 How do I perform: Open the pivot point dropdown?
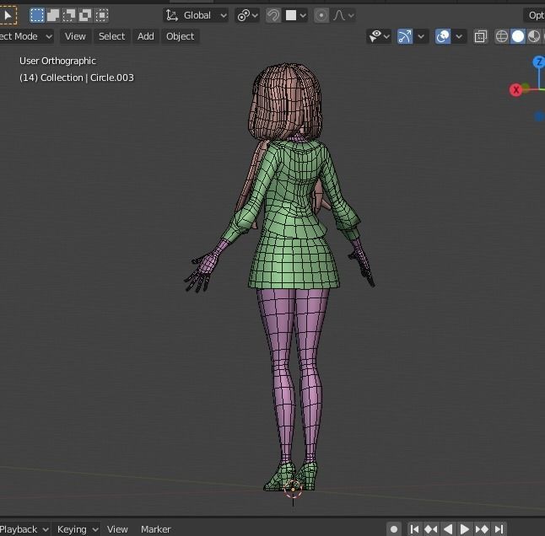[247, 15]
